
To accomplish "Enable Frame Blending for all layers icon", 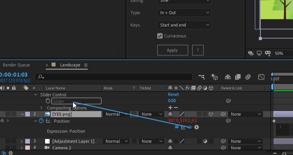I will 238,77.
